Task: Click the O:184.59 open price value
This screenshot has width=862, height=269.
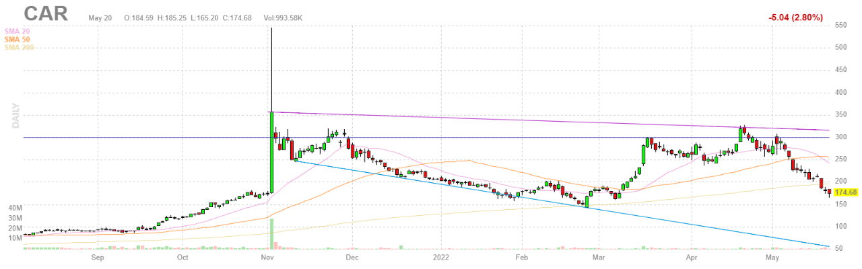Action: (137, 17)
